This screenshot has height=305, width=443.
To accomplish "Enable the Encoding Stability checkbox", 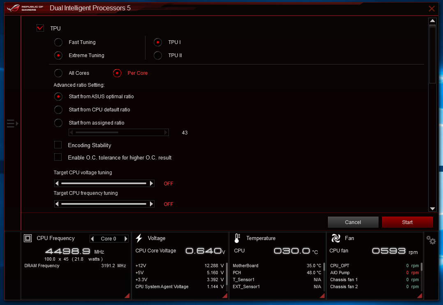I will click(58, 145).
